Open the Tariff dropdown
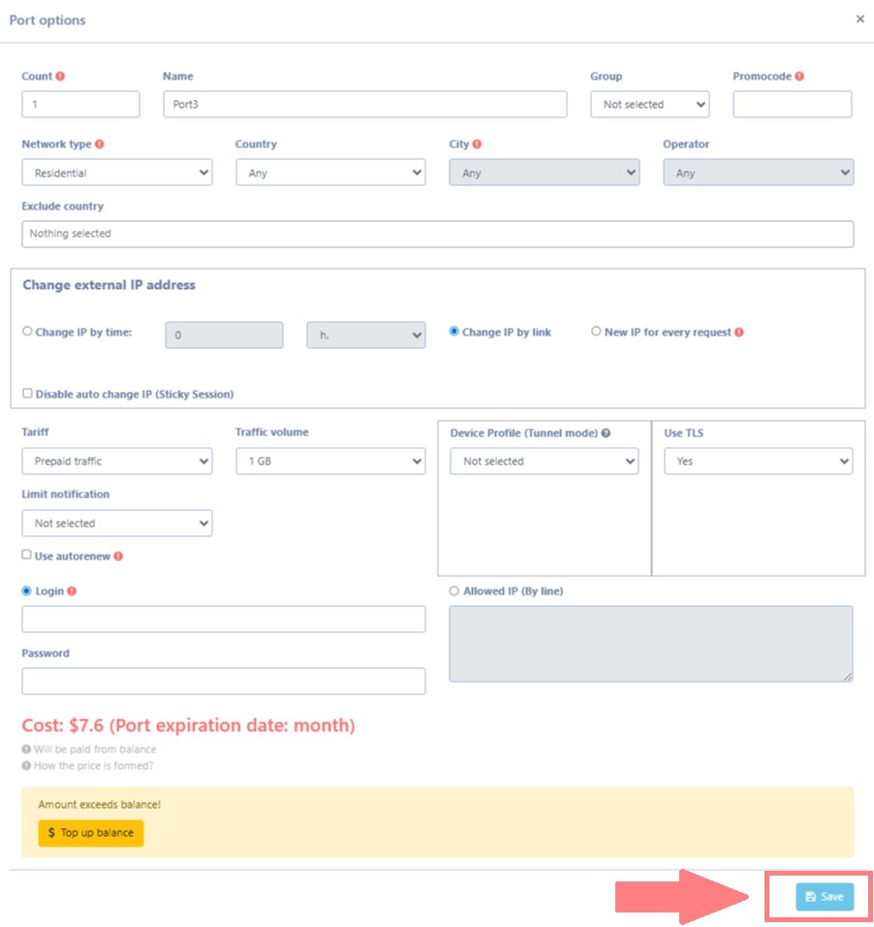The height and width of the screenshot is (927, 874). (116, 462)
